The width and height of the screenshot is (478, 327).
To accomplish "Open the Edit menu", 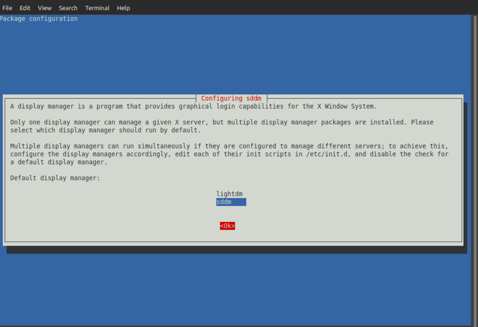I will click(25, 8).
